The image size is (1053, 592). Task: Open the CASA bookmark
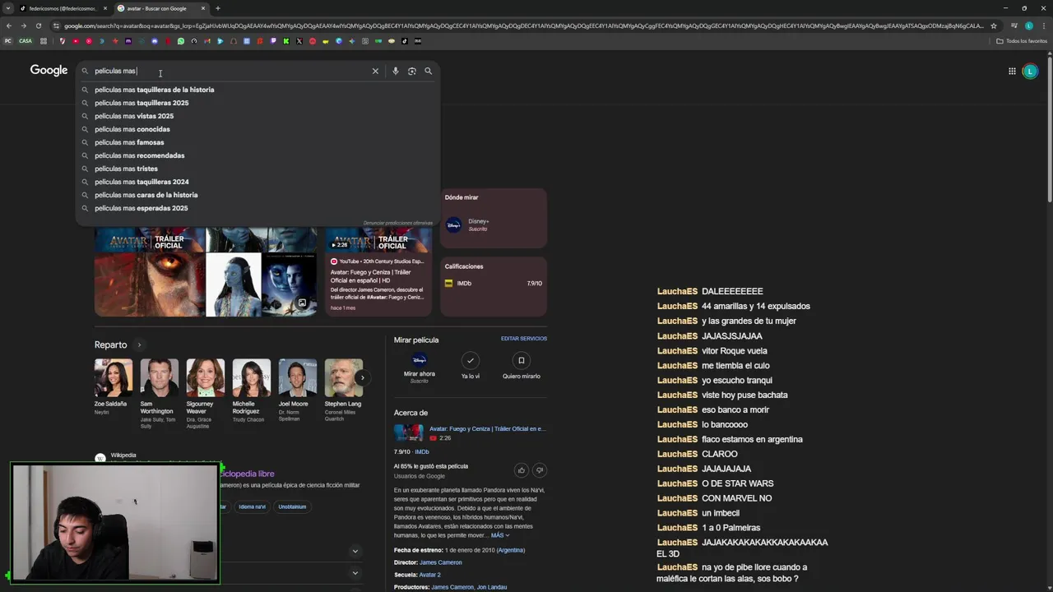pyautogui.click(x=26, y=41)
